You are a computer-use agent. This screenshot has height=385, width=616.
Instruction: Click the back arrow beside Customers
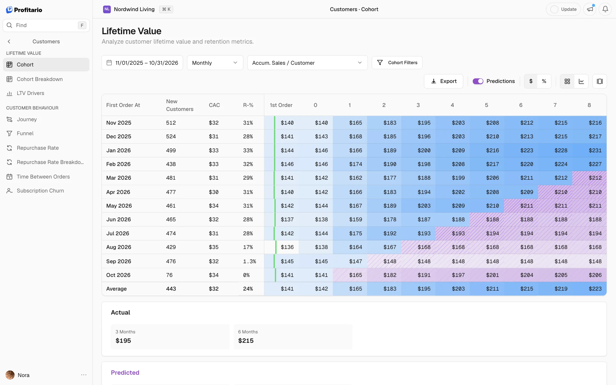9,42
